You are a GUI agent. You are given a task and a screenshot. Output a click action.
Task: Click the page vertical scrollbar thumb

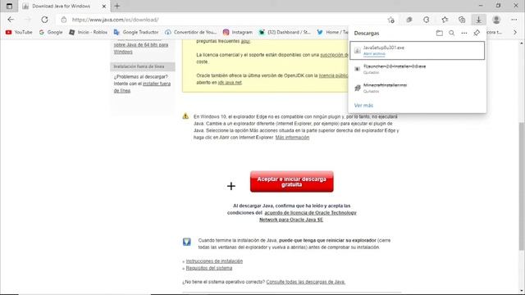522,186
